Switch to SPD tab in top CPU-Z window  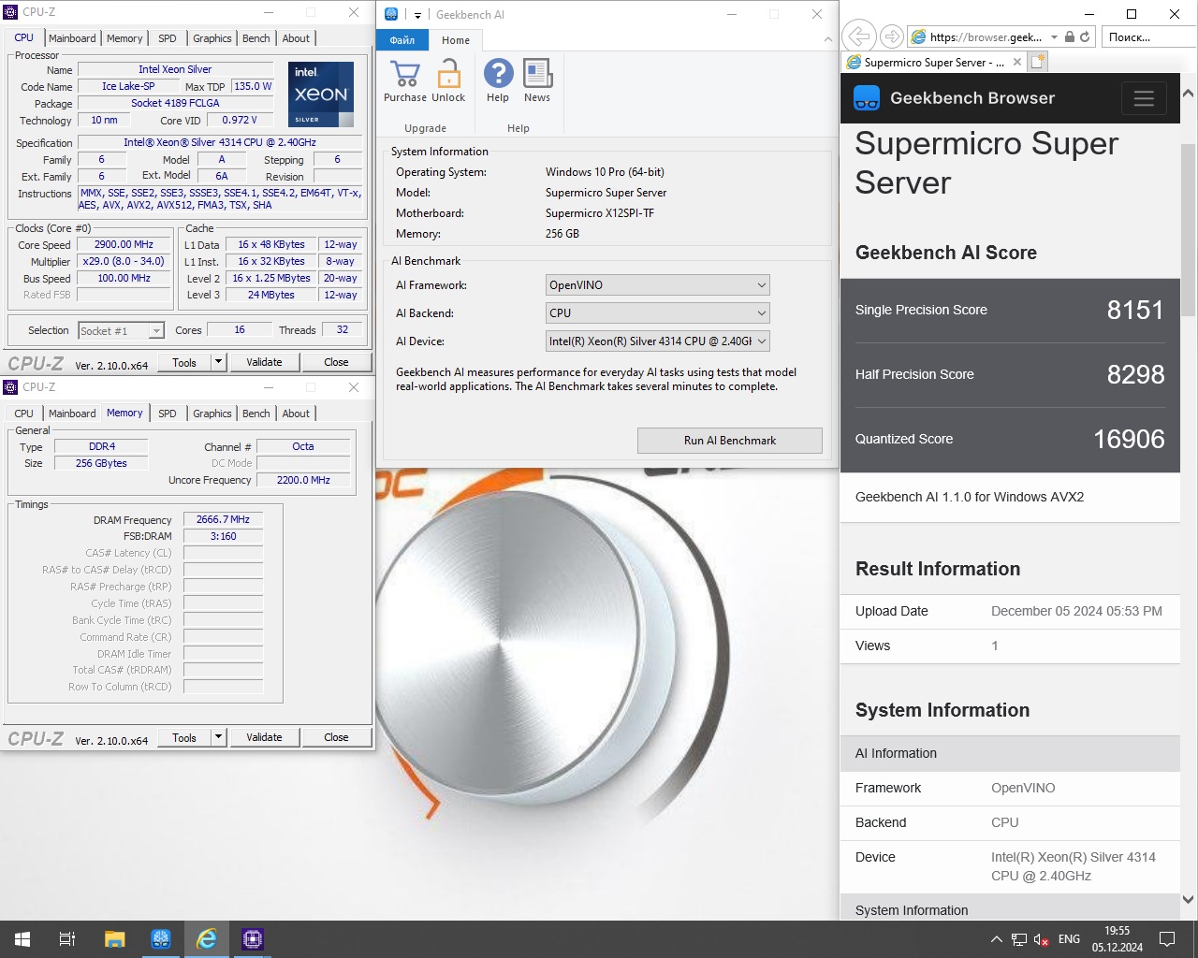(168, 38)
